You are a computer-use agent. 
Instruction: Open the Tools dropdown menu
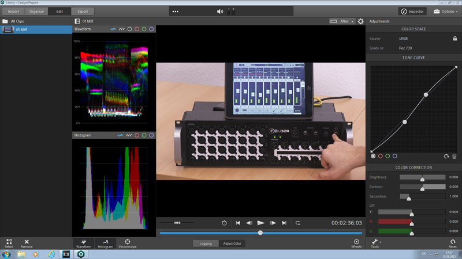pyautogui.click(x=375, y=242)
